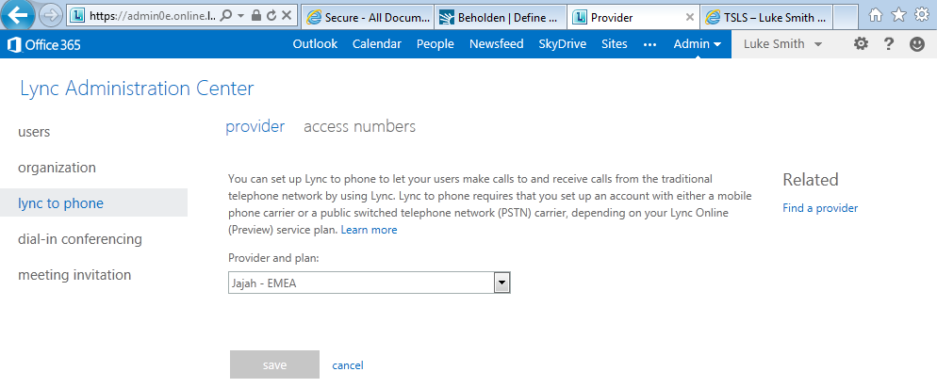Click the smiley feedback icon
The height and width of the screenshot is (388, 937).
point(917,44)
